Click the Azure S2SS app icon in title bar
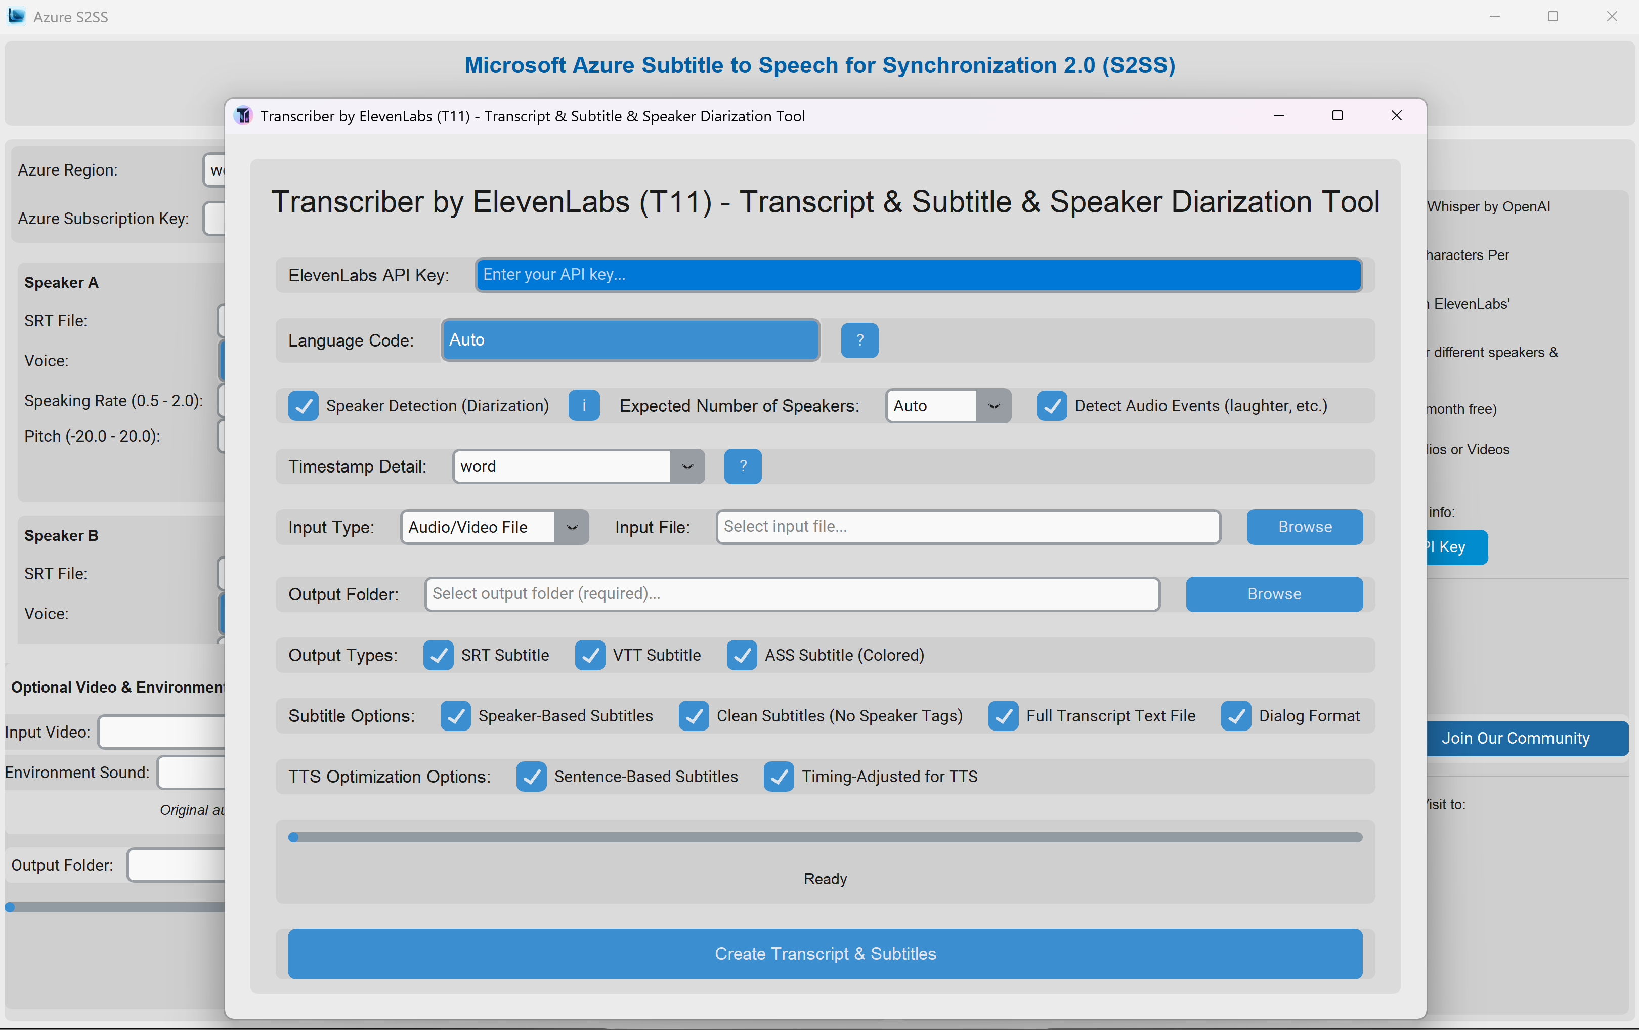Screen dimensions: 1639x1030 pyautogui.click(x=16, y=16)
